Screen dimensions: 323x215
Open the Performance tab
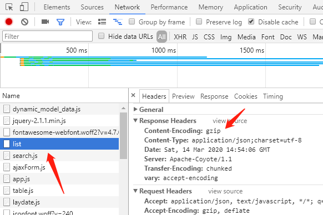[x=169, y=7]
